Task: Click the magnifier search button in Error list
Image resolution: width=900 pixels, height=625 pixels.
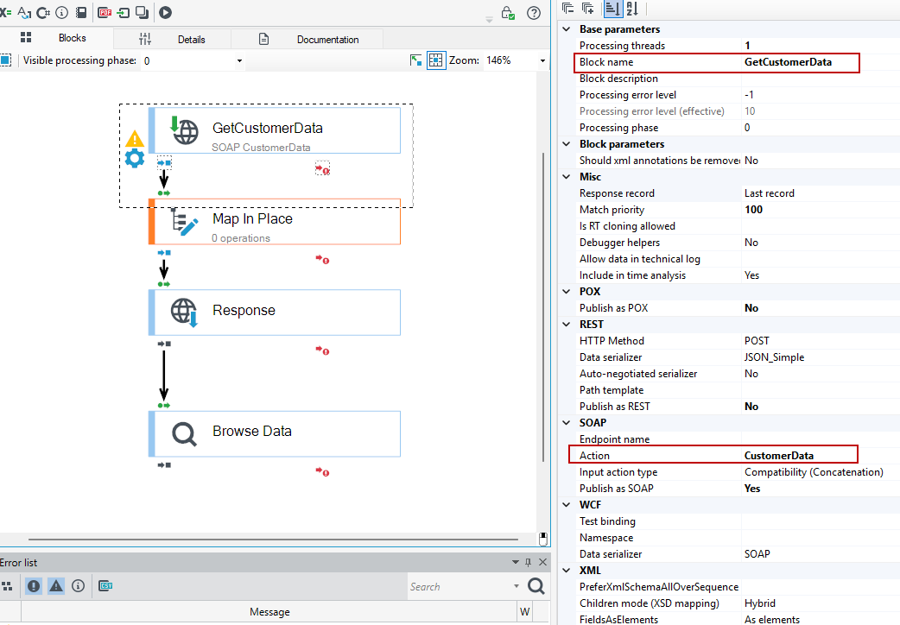Action: 536,586
